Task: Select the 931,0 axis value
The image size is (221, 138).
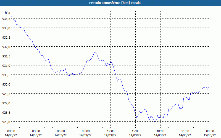Action: (6, 66)
